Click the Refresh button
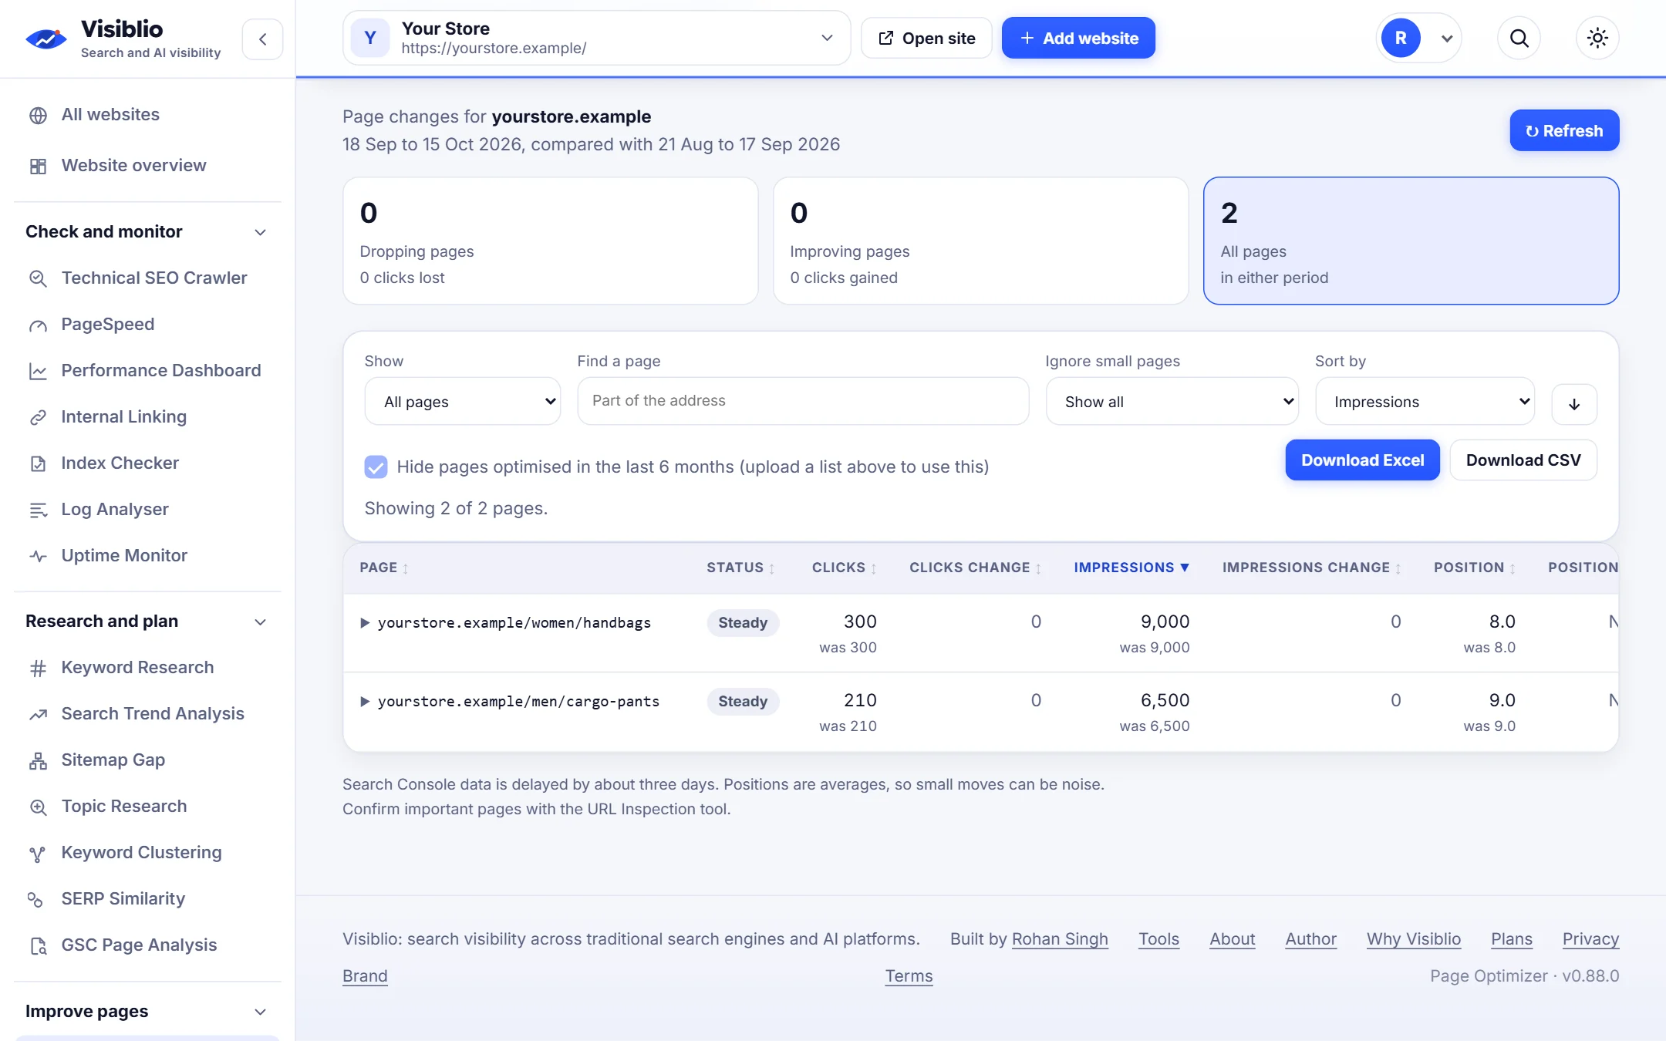 [1564, 130]
